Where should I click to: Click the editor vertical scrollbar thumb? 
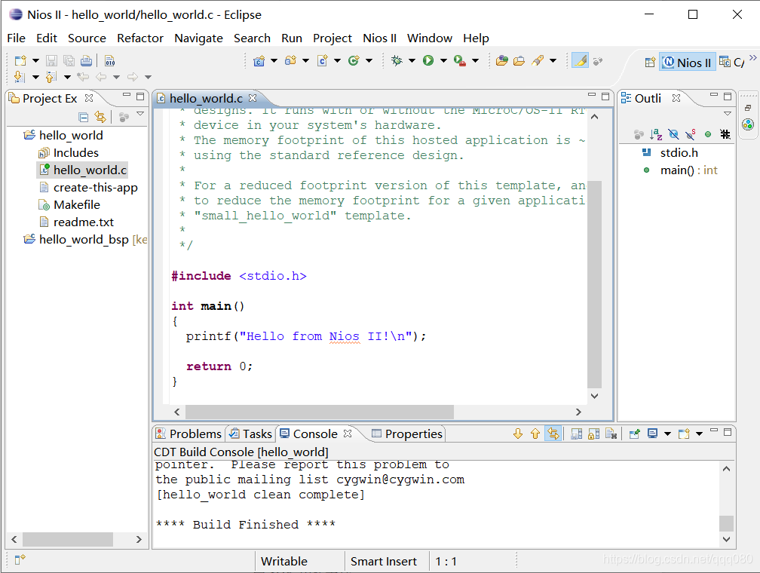pyautogui.click(x=595, y=284)
